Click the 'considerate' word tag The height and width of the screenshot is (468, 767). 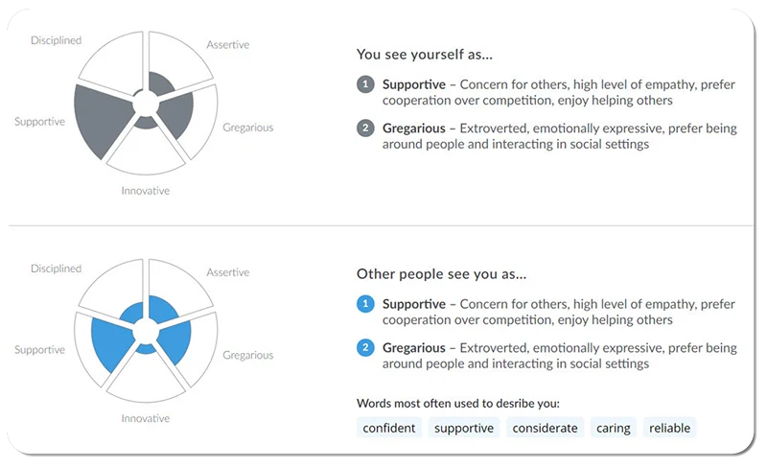point(545,428)
